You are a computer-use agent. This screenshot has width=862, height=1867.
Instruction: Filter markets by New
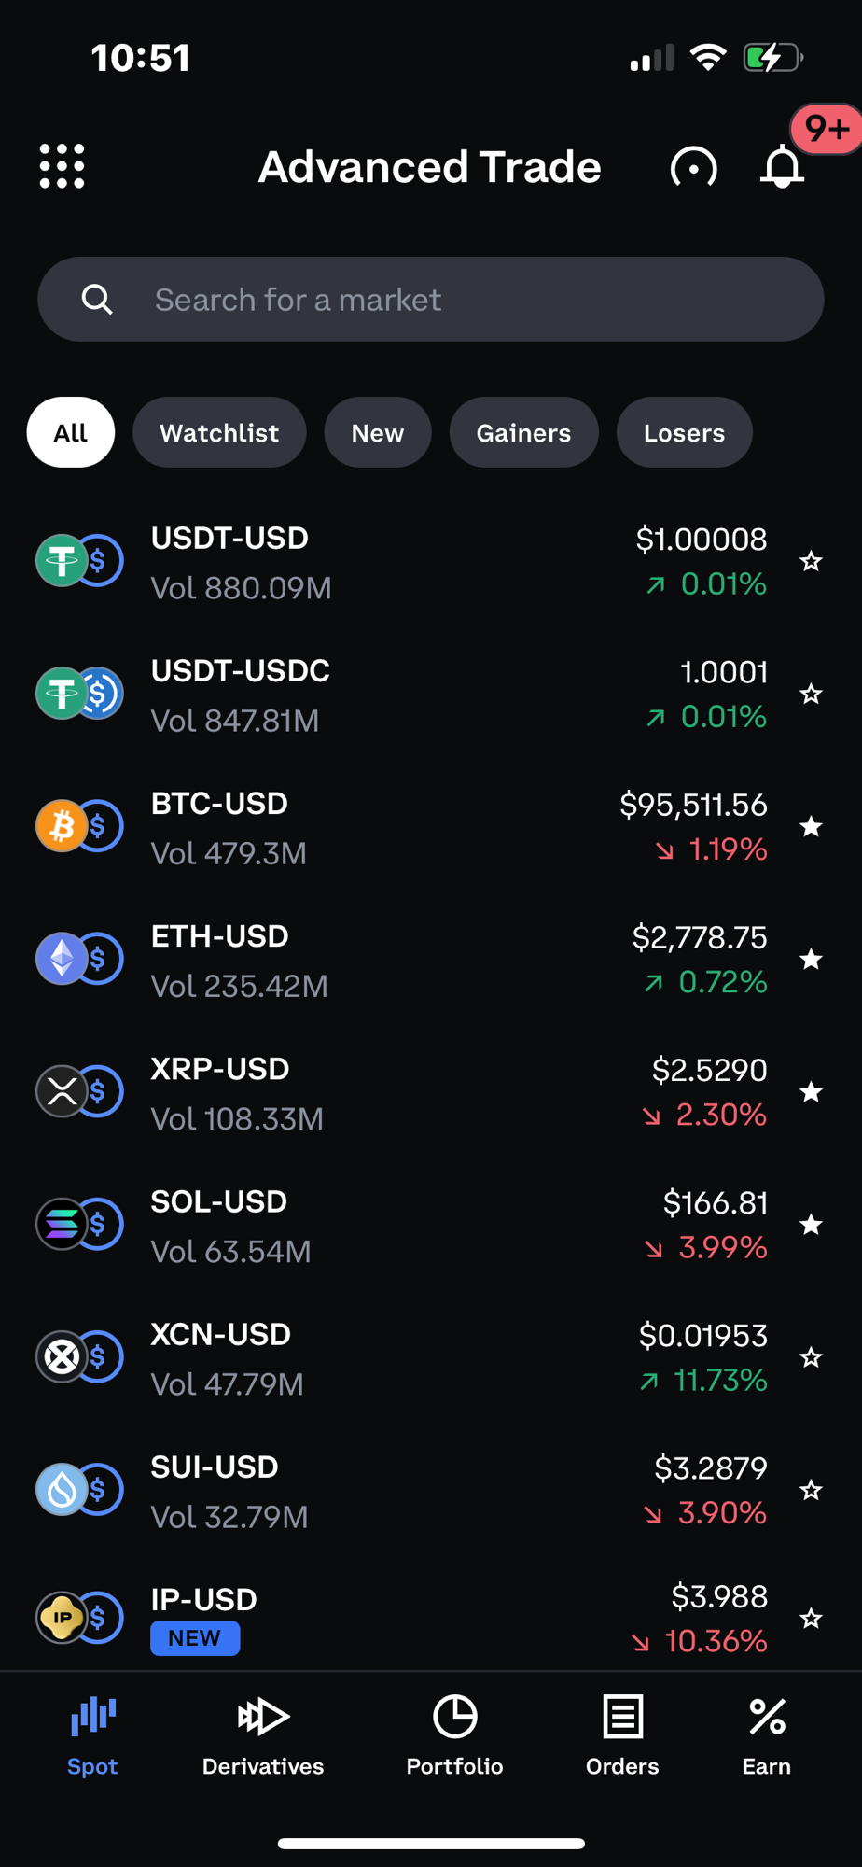point(378,433)
